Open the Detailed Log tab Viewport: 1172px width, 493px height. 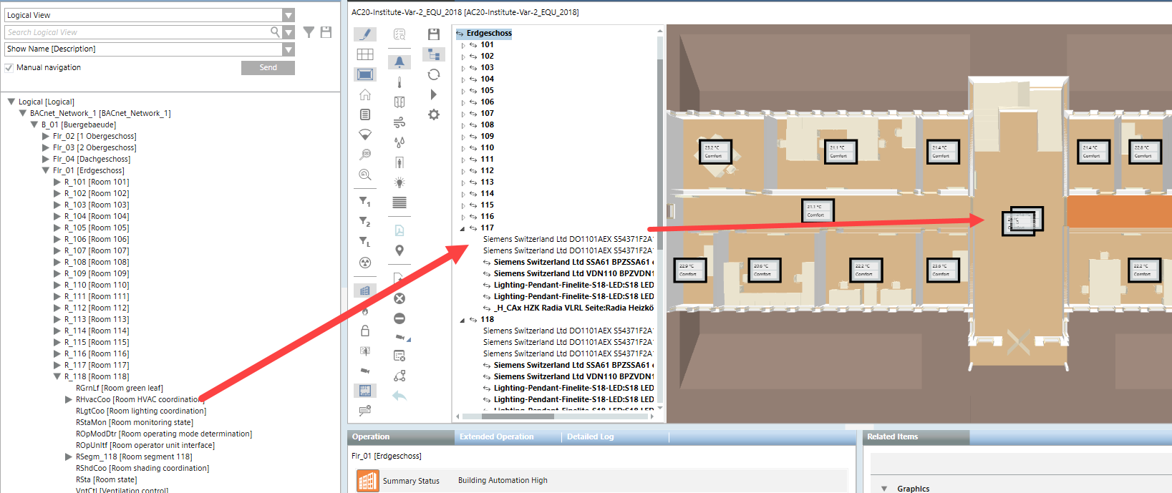(x=590, y=437)
